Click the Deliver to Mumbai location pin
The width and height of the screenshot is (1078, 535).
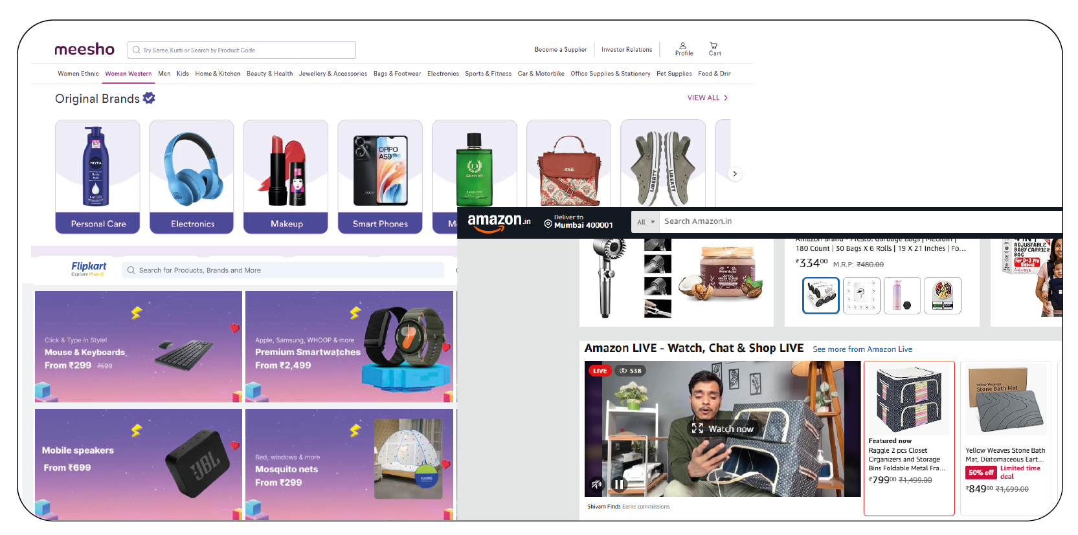click(x=548, y=224)
